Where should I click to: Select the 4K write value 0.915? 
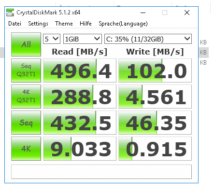pyautogui.click(x=155, y=149)
